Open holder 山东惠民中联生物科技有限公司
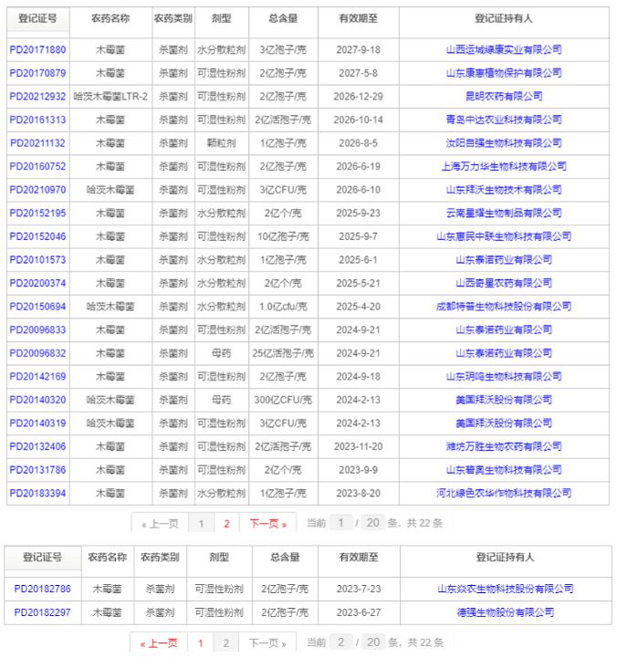 (504, 236)
